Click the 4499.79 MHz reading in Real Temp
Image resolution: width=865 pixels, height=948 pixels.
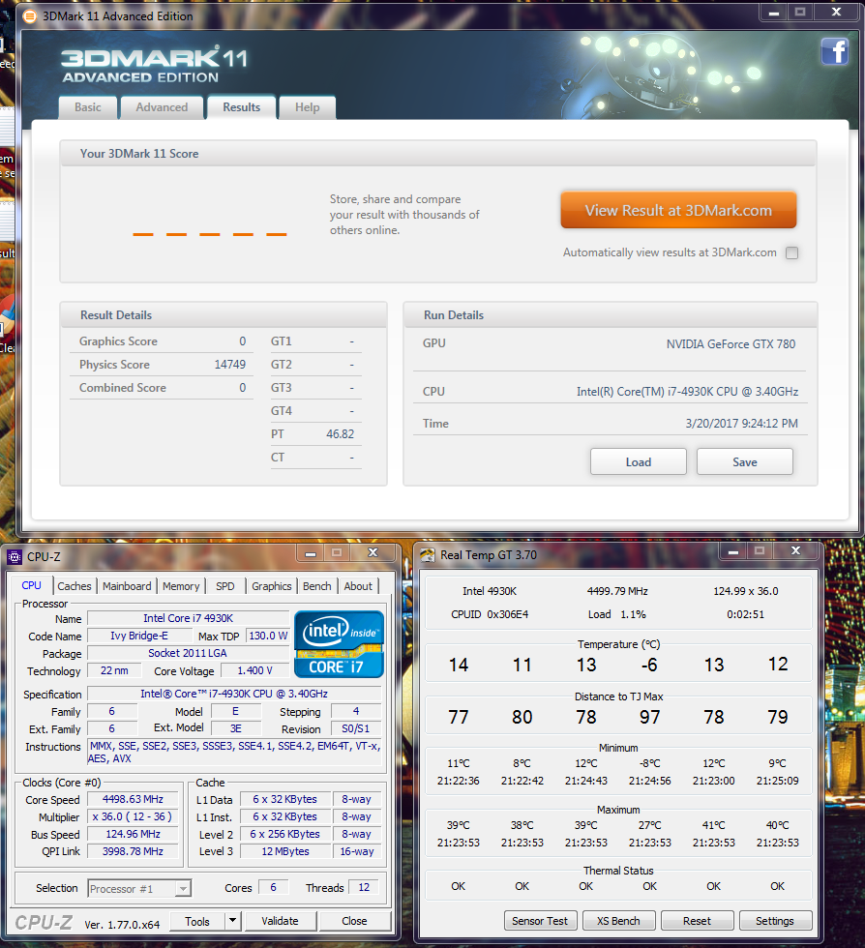coord(617,591)
